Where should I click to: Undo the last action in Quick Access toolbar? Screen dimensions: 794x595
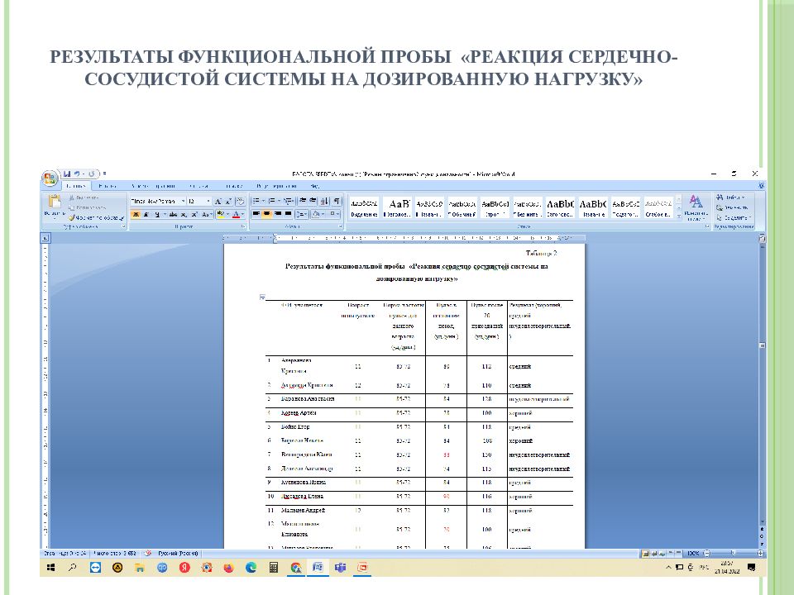[76, 174]
